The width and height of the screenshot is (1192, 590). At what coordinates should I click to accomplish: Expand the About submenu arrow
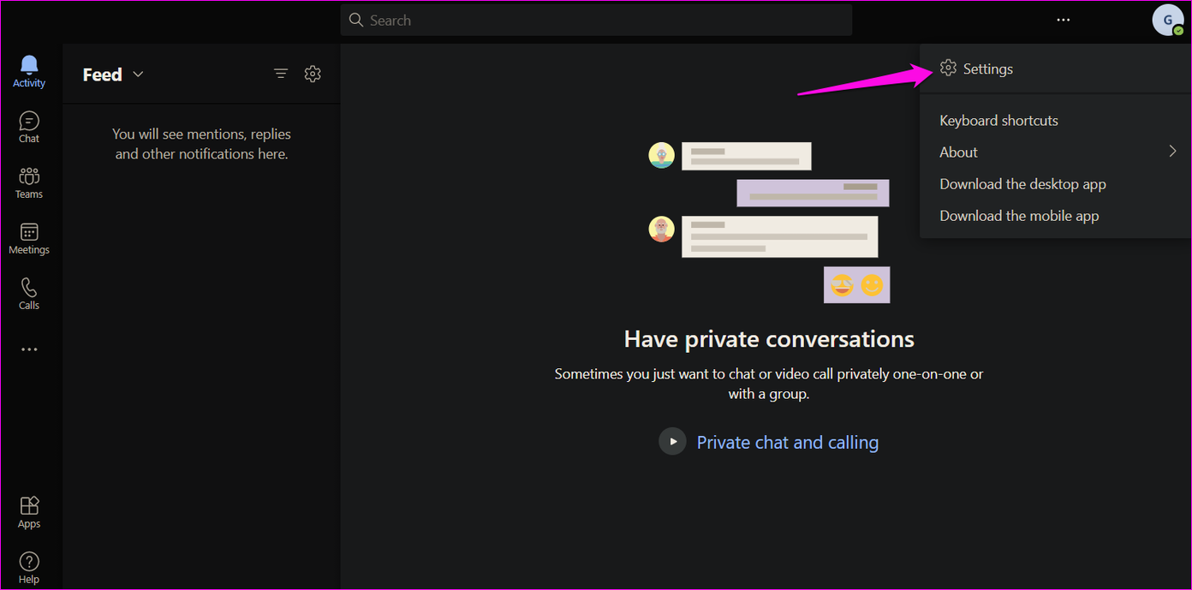pos(1172,152)
